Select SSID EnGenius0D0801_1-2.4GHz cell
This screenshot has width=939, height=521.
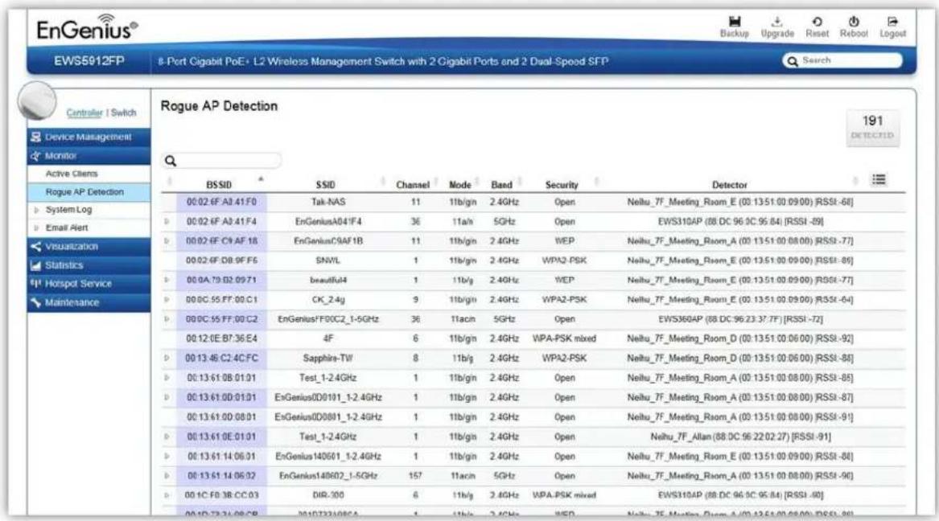tap(328, 417)
